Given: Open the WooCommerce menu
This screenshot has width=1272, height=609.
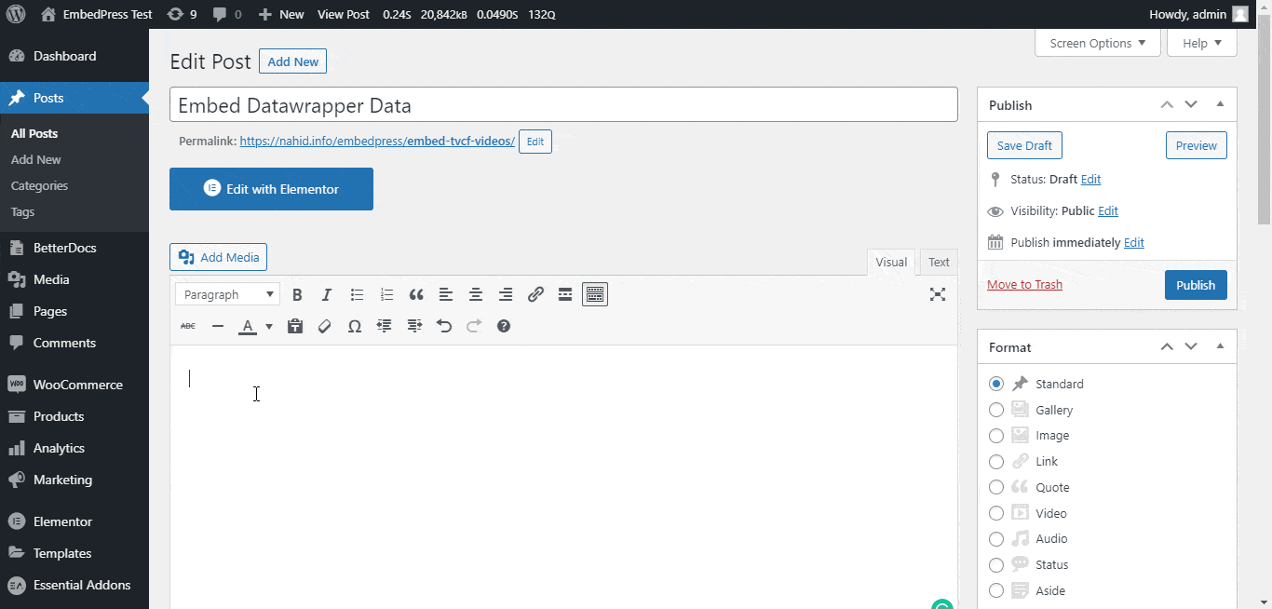Looking at the screenshot, I should pyautogui.click(x=74, y=385).
